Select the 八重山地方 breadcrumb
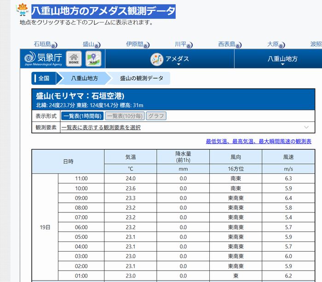Image resolution: width=322 pixels, height=282 pixels. pyautogui.click(x=84, y=78)
